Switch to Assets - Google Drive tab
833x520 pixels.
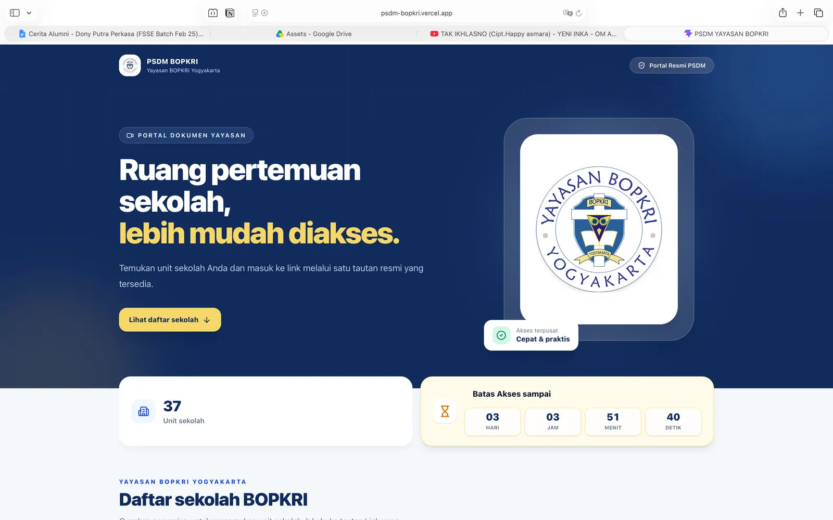tap(314, 34)
